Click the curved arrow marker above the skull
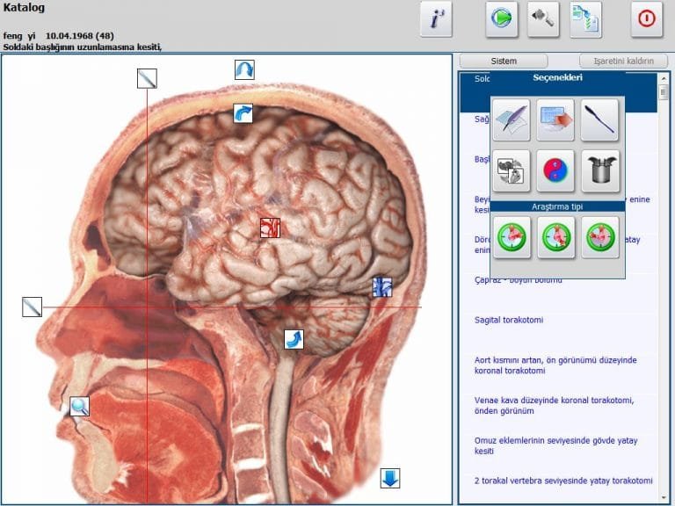The width and height of the screenshot is (675, 506). pyautogui.click(x=244, y=70)
